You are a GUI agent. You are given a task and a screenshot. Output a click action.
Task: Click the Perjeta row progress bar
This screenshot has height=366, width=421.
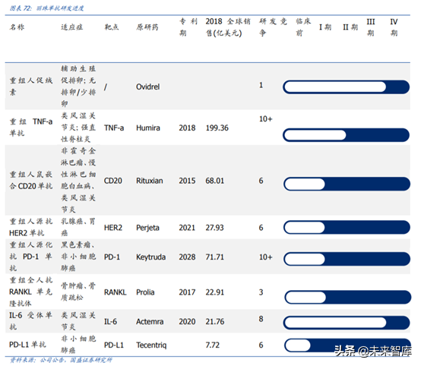[x=347, y=228]
